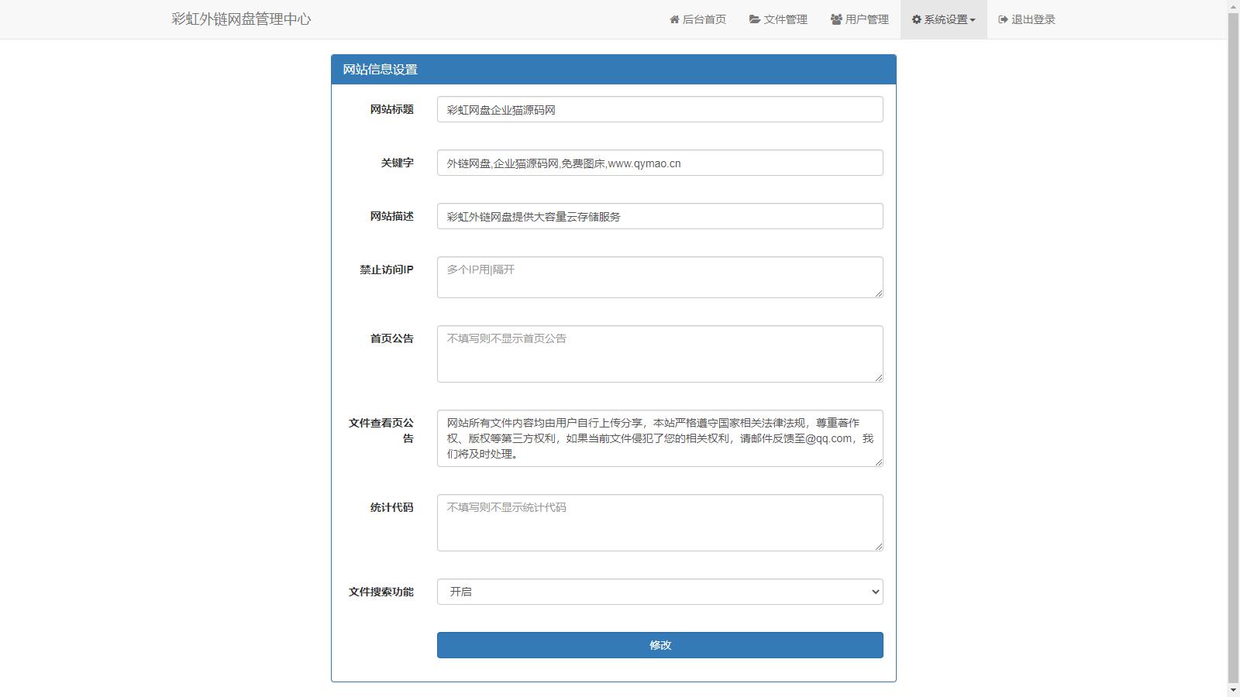Edit the 网站描述 description field
The height and width of the screenshot is (697, 1240).
[659, 216]
